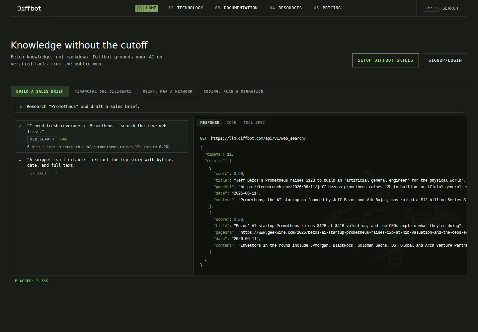Open the Ctrl K Search box
Screen dimensions: 478x332
pos(441,8)
